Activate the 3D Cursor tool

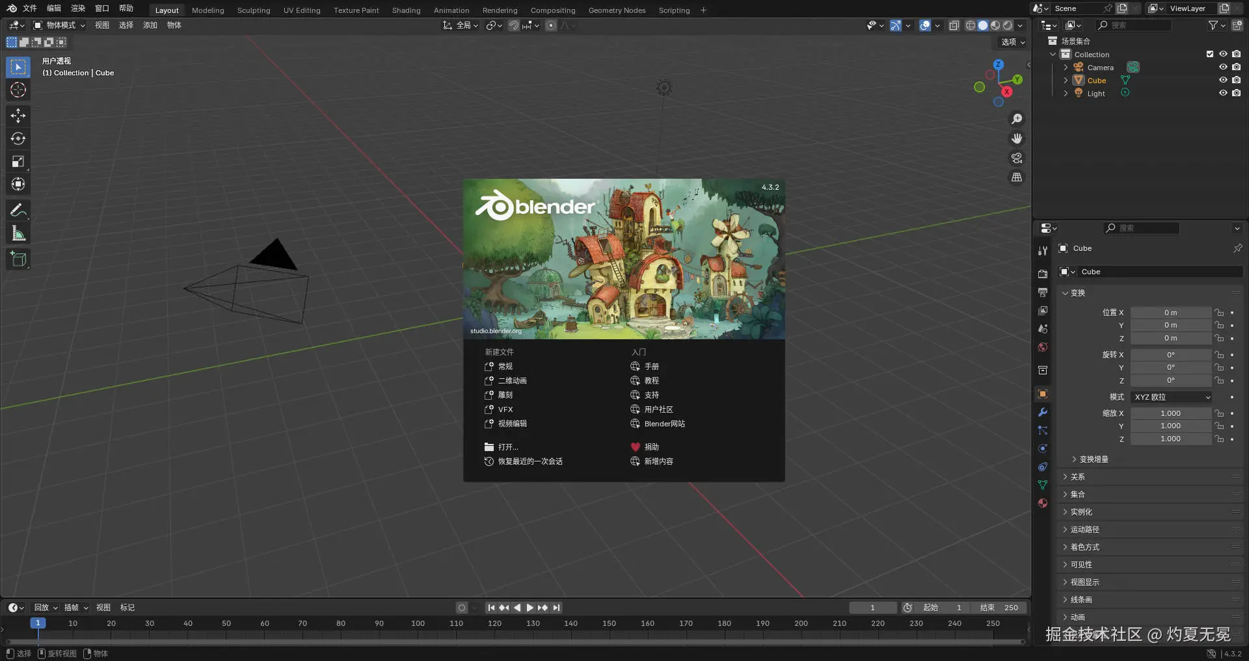tap(18, 90)
